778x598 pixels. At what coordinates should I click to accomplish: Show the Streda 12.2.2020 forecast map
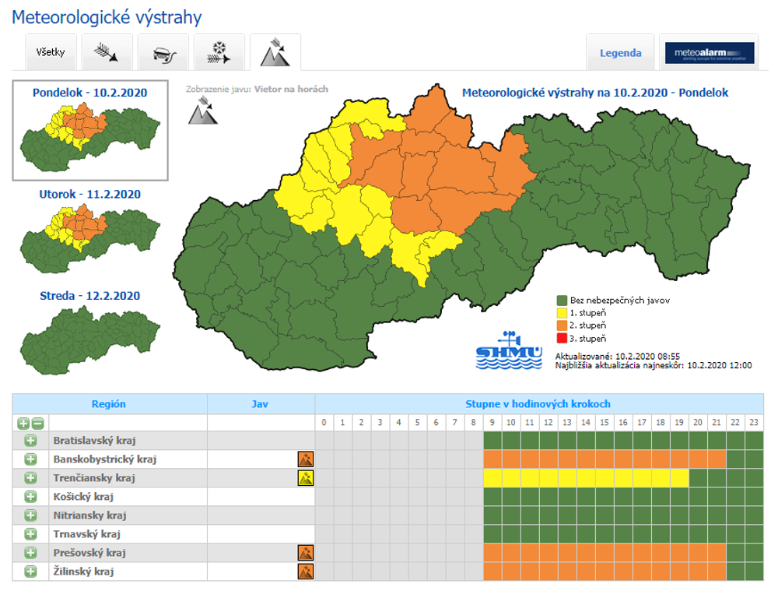pyautogui.click(x=90, y=327)
